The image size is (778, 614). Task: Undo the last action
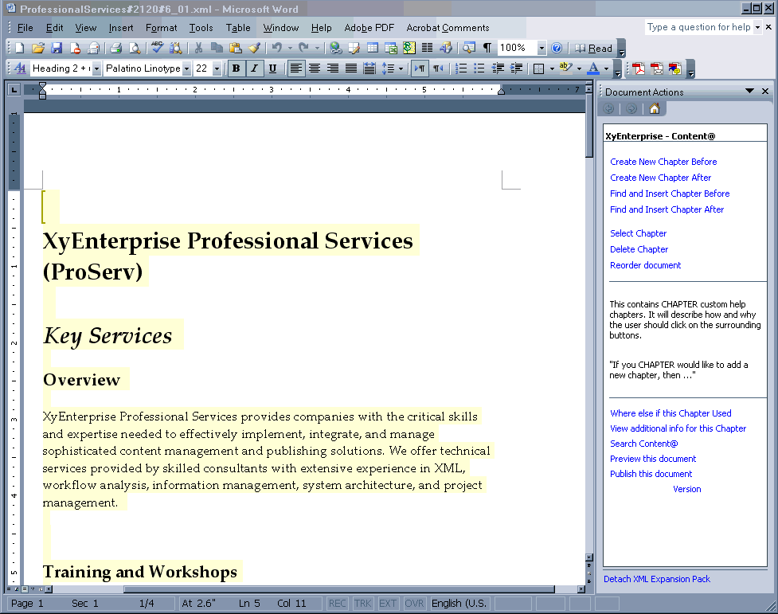tap(277, 48)
